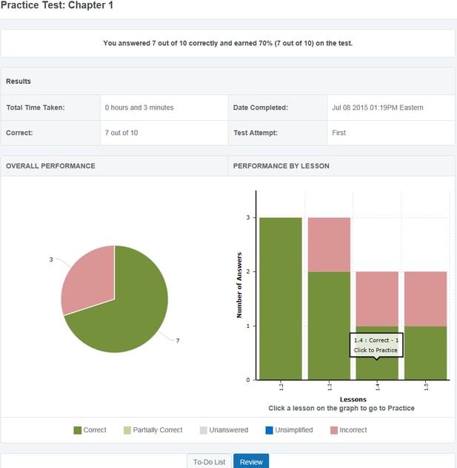Image resolution: width=457 pixels, height=468 pixels.
Task: Open the To-Do List
Action: [x=210, y=461]
